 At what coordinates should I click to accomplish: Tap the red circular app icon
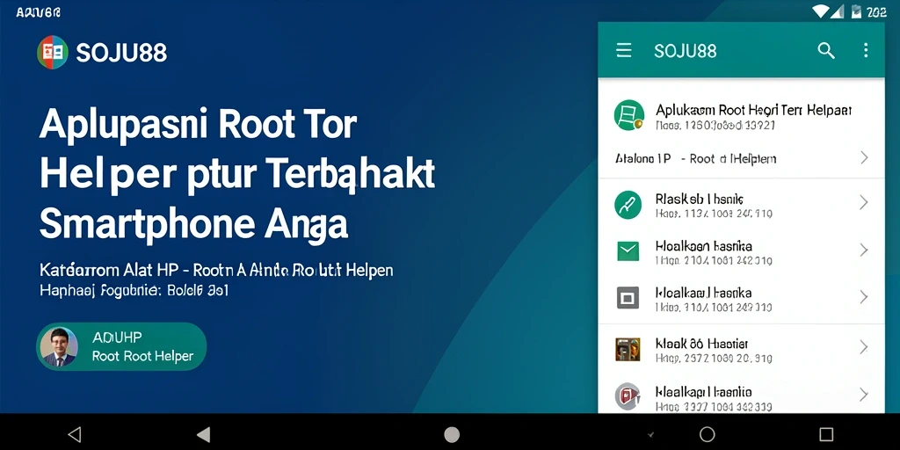pos(628,396)
